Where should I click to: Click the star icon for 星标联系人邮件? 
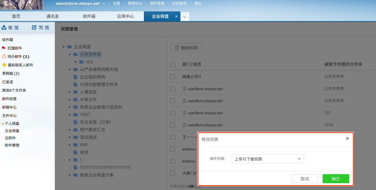(4, 65)
